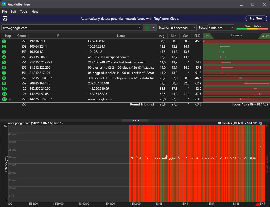Click the Name column header

pos(121,36)
